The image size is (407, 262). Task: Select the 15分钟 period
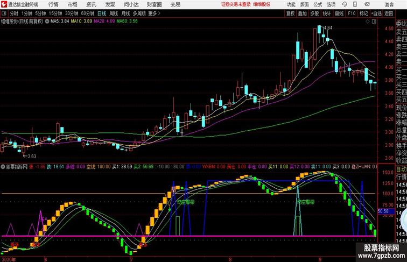(55, 13)
